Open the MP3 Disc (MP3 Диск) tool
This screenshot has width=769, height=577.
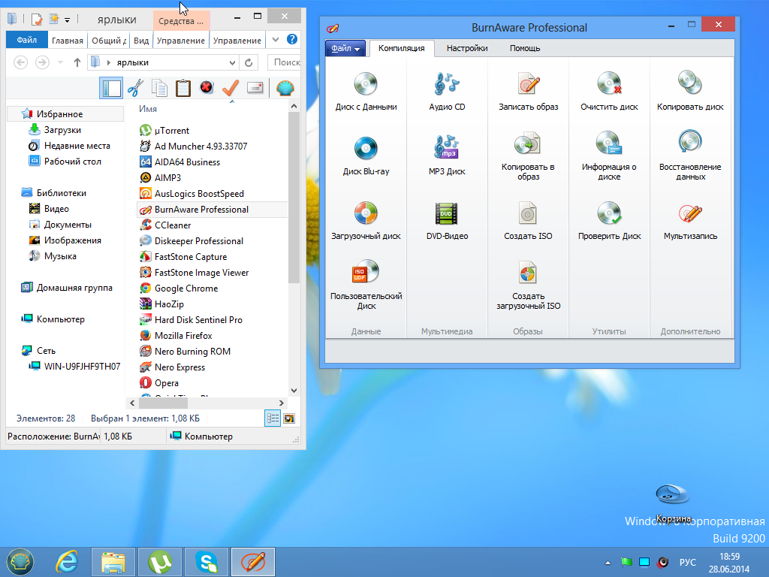tap(447, 156)
